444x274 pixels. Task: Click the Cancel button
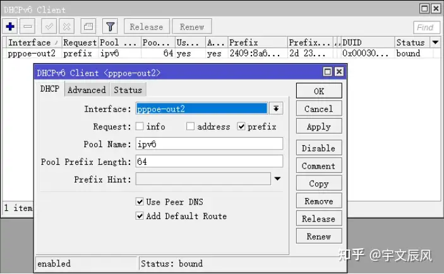coord(319,109)
